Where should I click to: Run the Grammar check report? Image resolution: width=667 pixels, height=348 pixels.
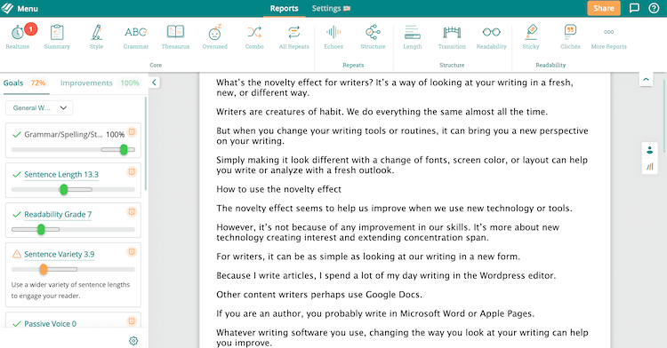tap(136, 37)
